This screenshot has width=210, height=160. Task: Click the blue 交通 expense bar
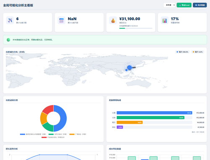[155, 113]
